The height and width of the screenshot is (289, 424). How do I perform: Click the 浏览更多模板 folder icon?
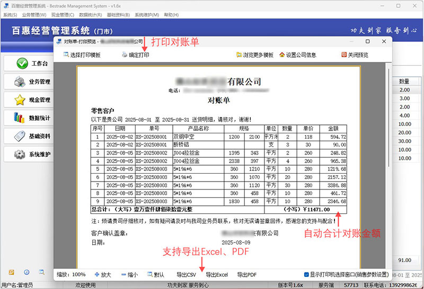(x=239, y=55)
